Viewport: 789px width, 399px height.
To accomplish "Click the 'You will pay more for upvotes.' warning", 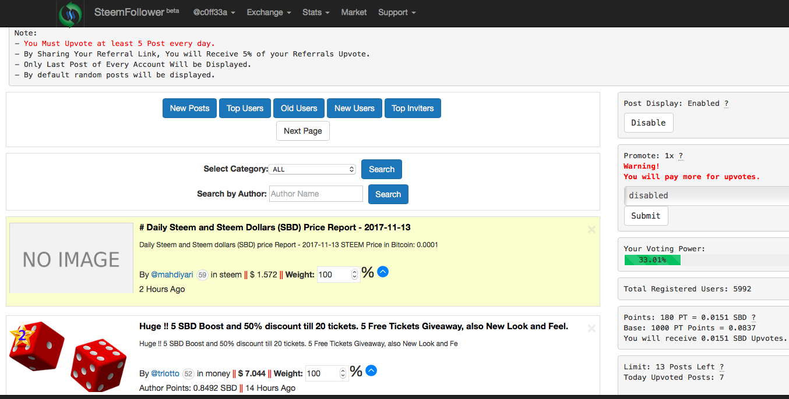I will click(692, 177).
